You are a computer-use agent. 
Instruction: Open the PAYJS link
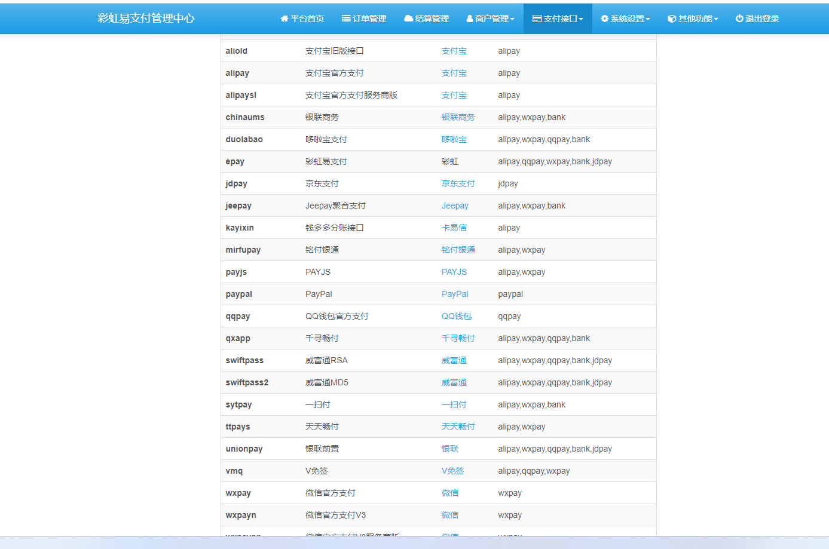[454, 272]
